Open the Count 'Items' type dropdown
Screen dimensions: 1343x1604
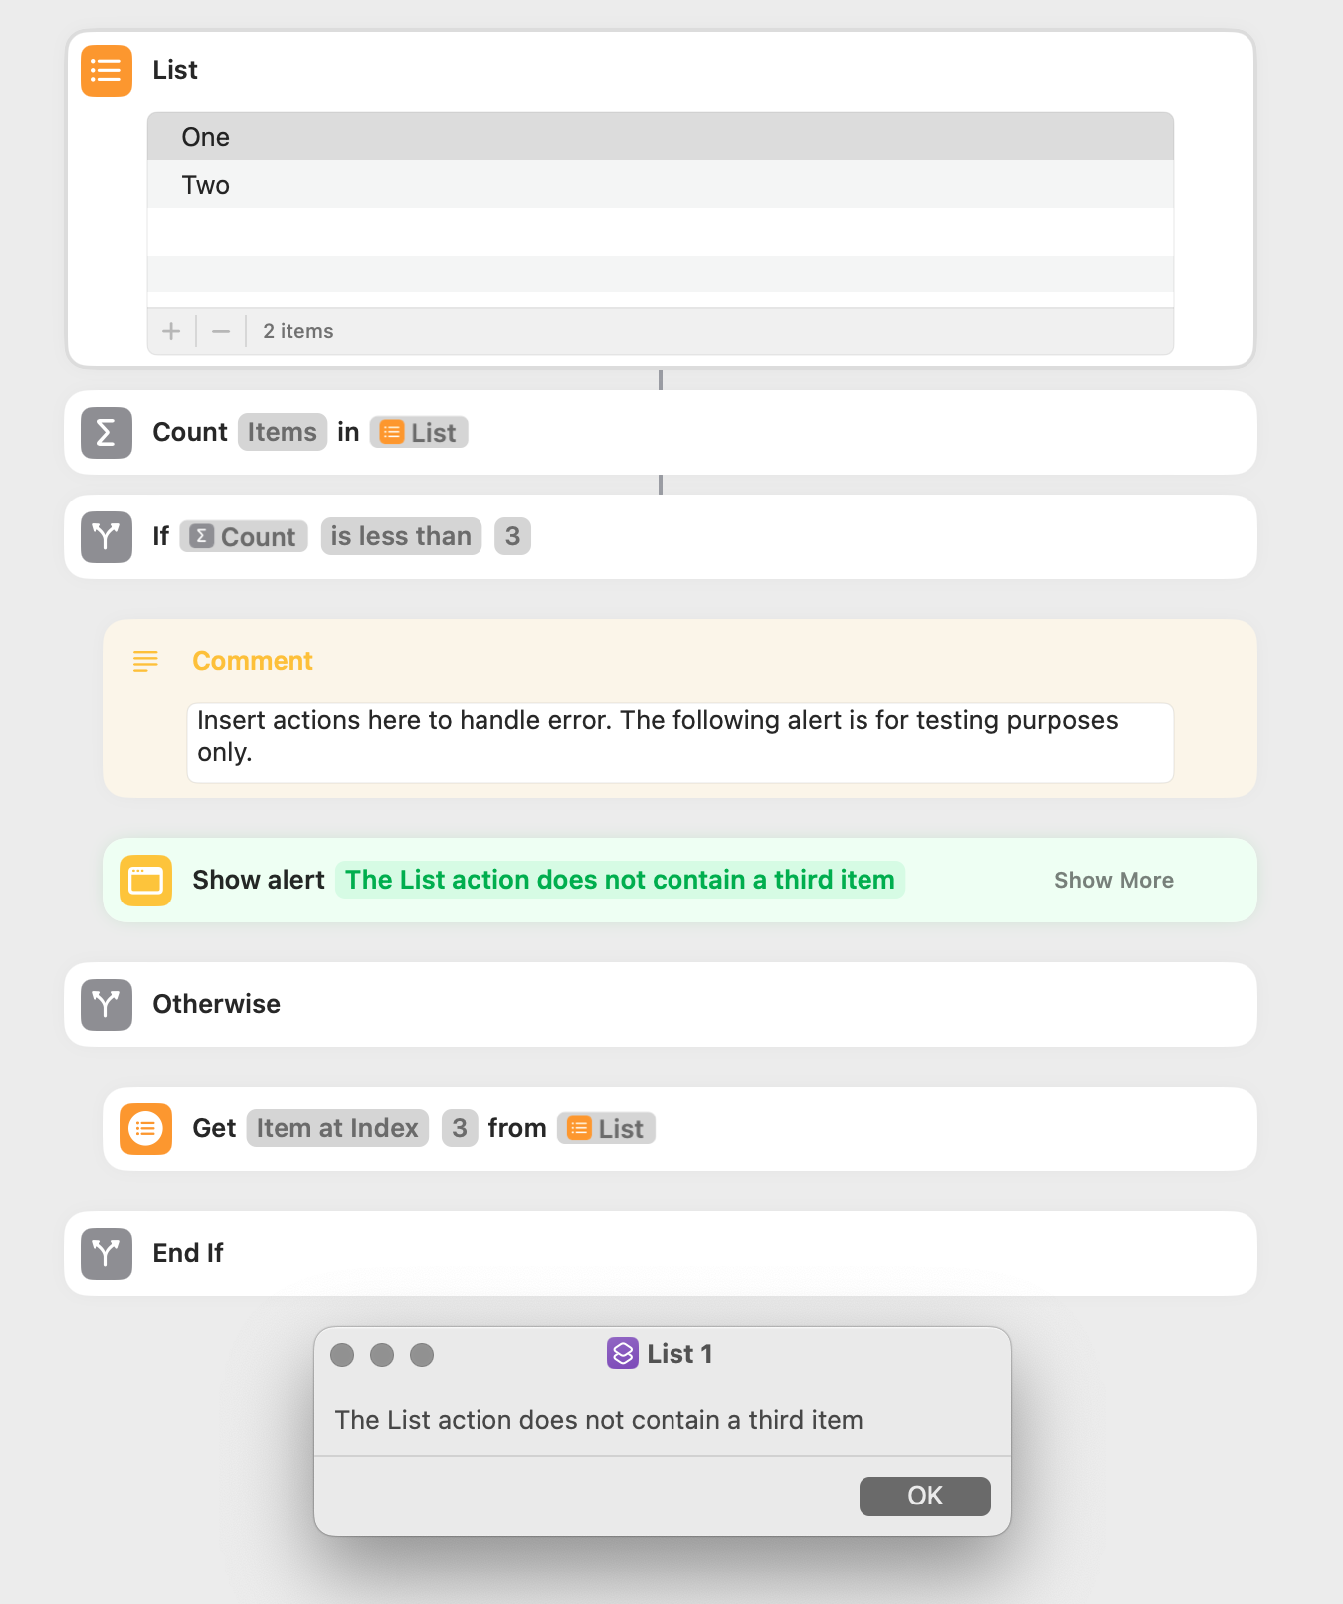point(283,433)
